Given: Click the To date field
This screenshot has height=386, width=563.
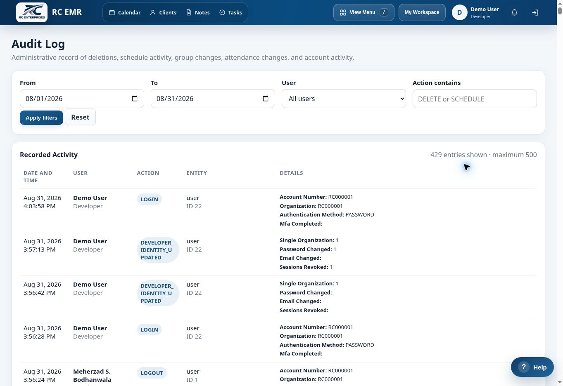Looking at the screenshot, I should coord(213,99).
